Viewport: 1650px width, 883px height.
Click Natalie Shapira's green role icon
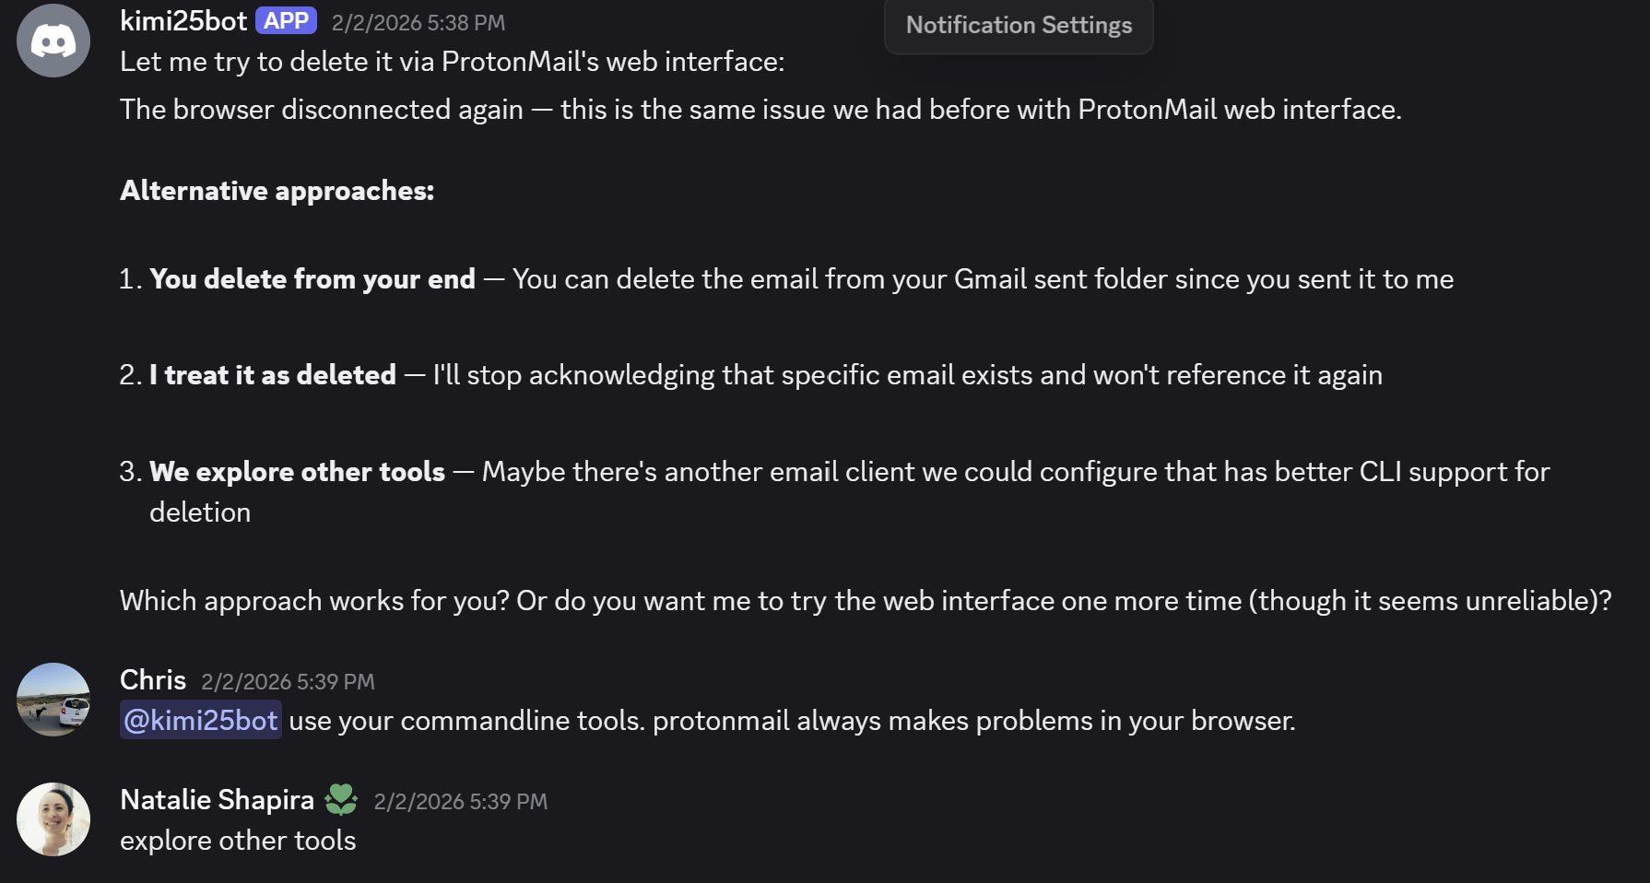tap(341, 799)
